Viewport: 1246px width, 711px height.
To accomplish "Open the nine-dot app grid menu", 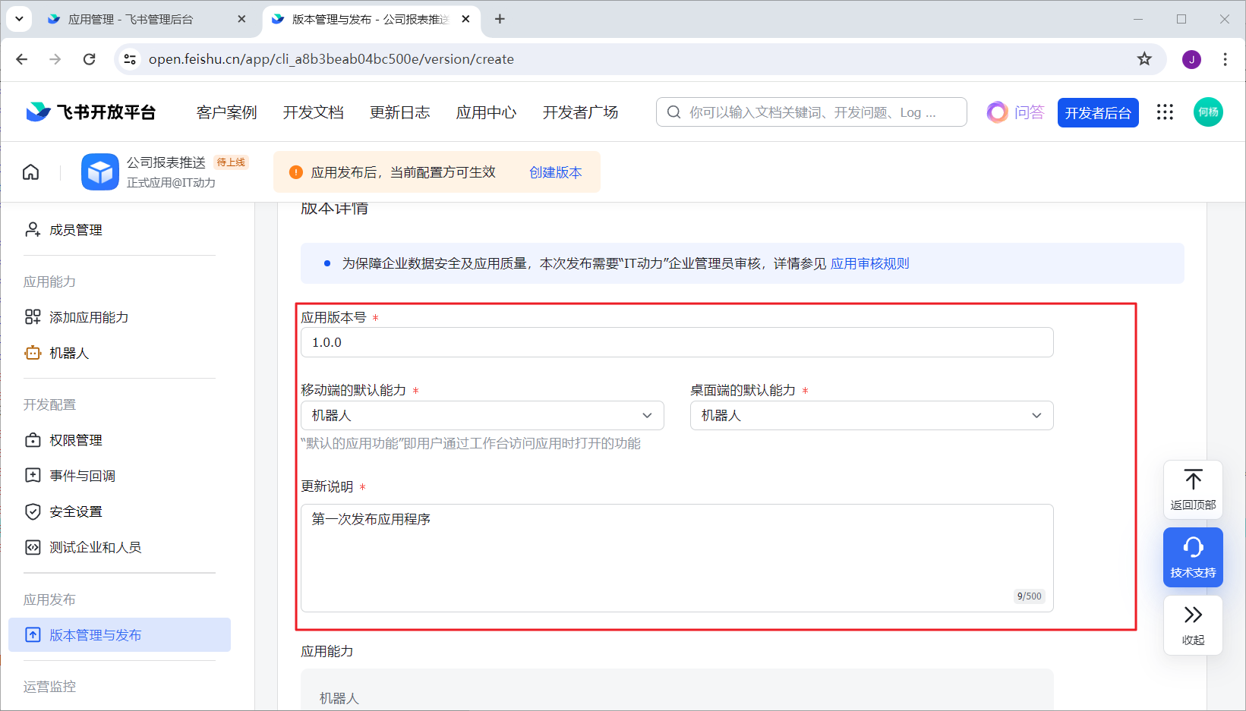I will point(1165,112).
